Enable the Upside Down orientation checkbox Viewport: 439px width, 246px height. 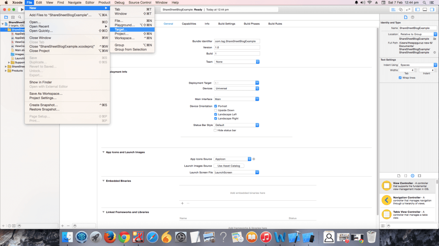[x=216, y=111]
